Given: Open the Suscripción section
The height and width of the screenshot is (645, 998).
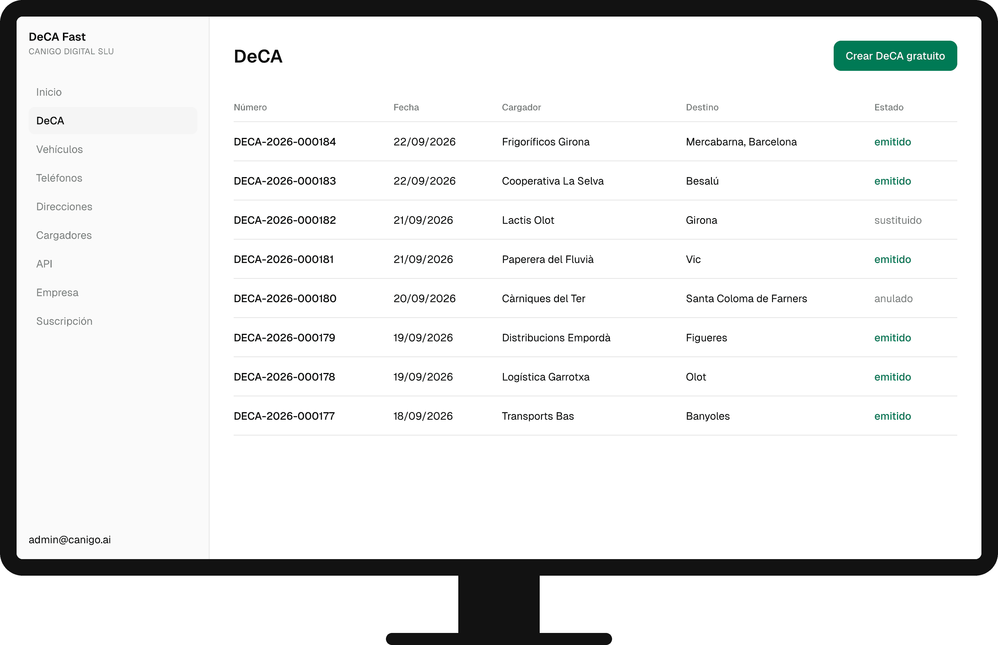Looking at the screenshot, I should 113,321.
